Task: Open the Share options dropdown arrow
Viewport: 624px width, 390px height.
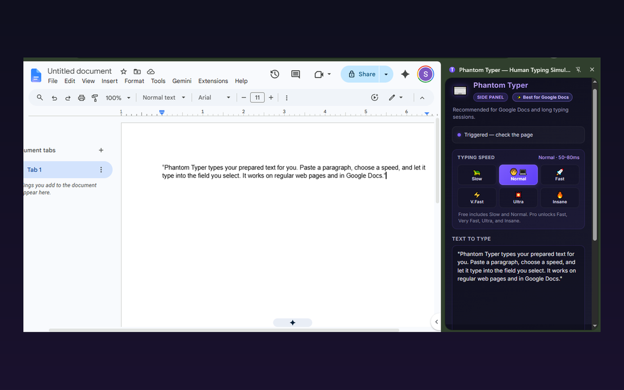Action: pyautogui.click(x=386, y=74)
